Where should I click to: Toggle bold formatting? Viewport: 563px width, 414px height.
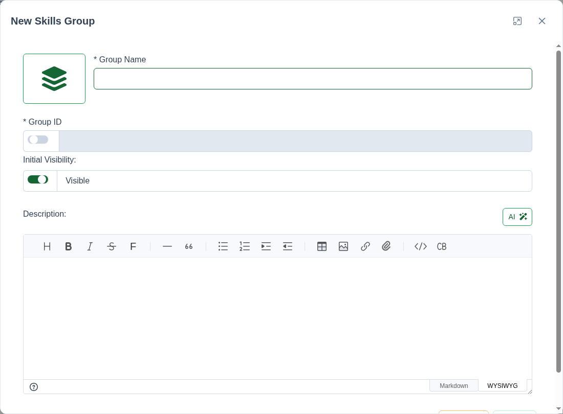68,246
